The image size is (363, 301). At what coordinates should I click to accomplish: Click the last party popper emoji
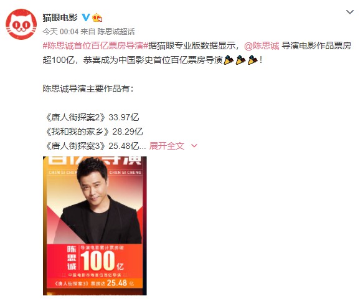coord(252,60)
